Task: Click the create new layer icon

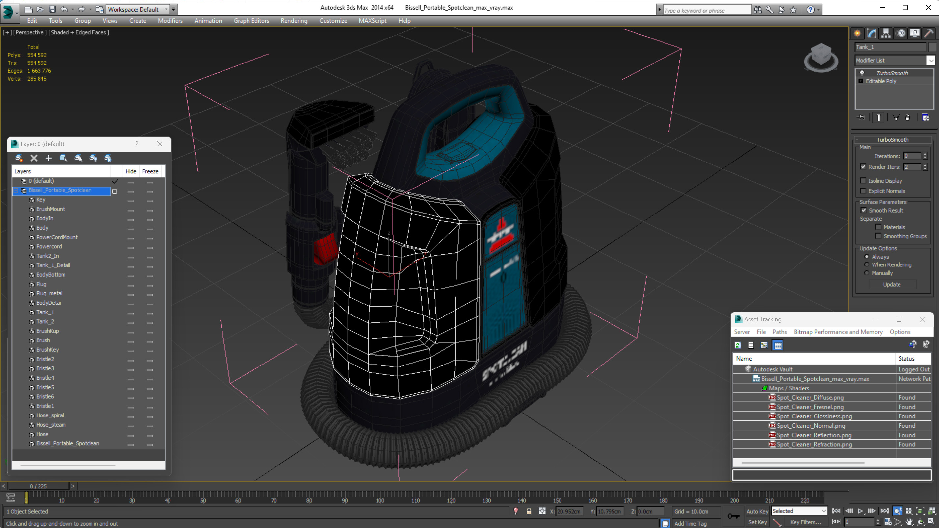Action: tap(18, 158)
